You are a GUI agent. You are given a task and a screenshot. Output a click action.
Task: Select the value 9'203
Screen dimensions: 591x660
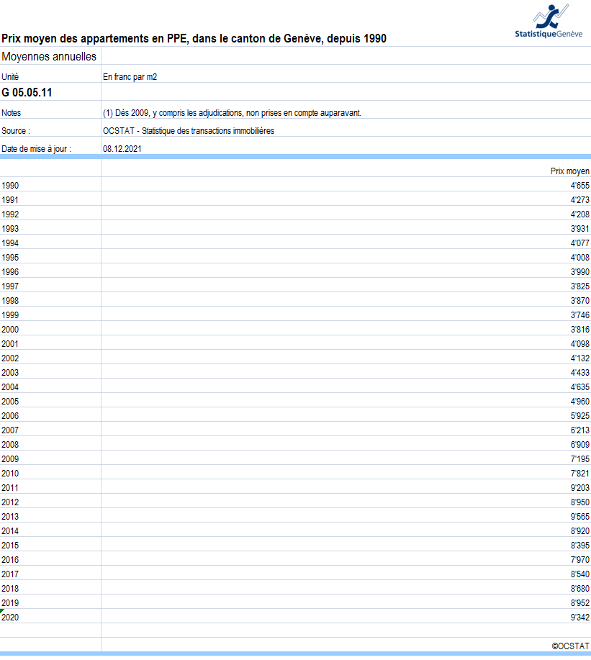click(x=580, y=488)
